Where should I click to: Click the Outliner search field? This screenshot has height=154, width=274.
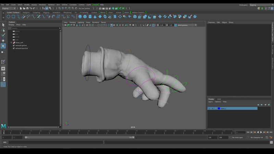34,28
